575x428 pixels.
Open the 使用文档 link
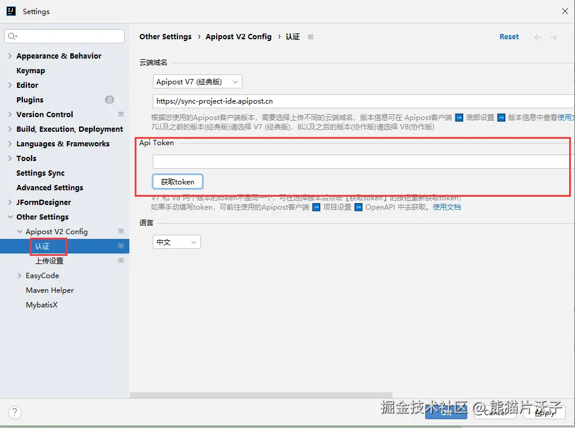click(x=447, y=207)
